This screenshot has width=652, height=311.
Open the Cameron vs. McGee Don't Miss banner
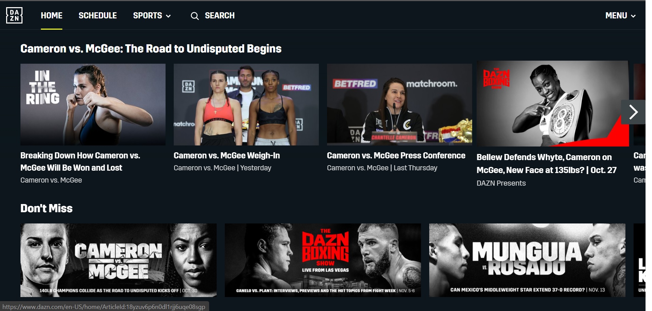(119, 260)
